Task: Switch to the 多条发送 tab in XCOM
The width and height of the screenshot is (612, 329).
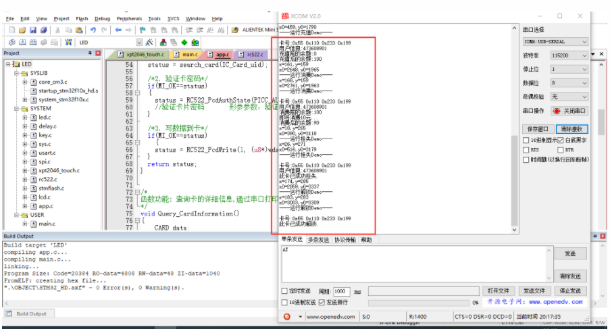Action: pos(318,240)
